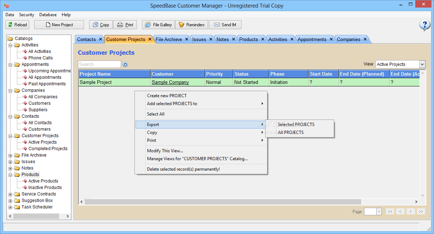Click the table horizontal scrollbar thumb
The height and width of the screenshot is (234, 434).
[x=223, y=202]
